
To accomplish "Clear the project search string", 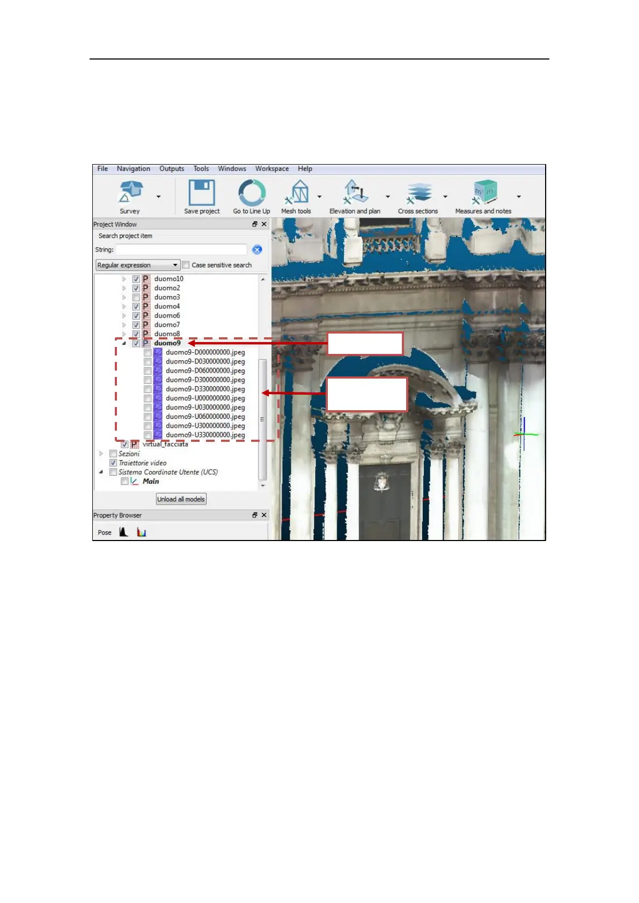I will coord(257,249).
